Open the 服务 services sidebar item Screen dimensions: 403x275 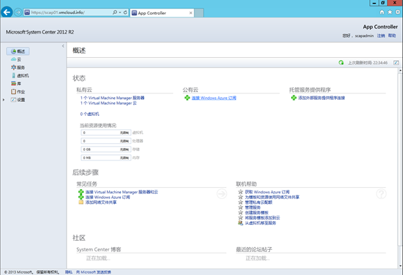pyautogui.click(x=18, y=68)
